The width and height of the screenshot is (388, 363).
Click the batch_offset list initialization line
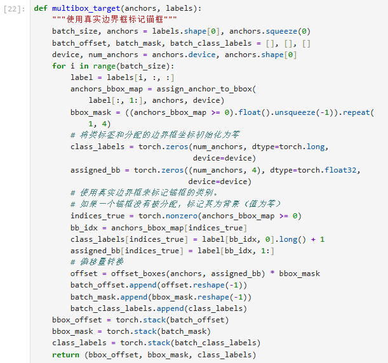(x=181, y=43)
